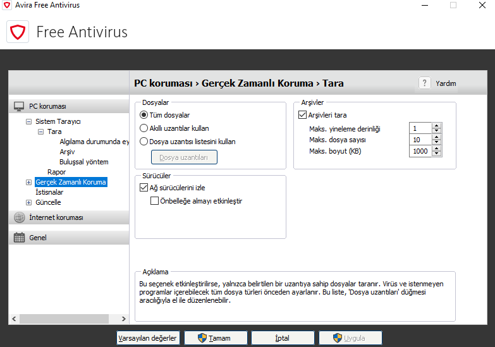Image resolution: width=495 pixels, height=347 pixels.
Task: Click the Avira title bar icon
Action: pyautogui.click(x=7, y=5)
